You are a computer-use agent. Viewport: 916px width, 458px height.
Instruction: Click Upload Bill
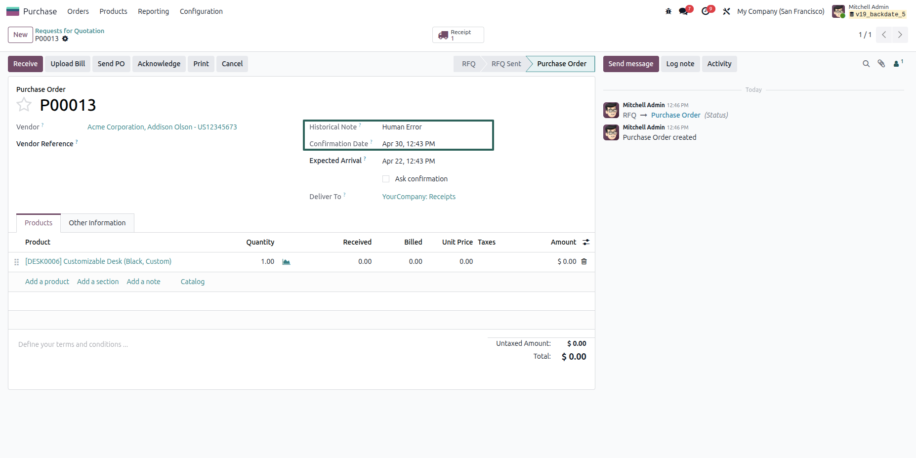click(x=68, y=64)
